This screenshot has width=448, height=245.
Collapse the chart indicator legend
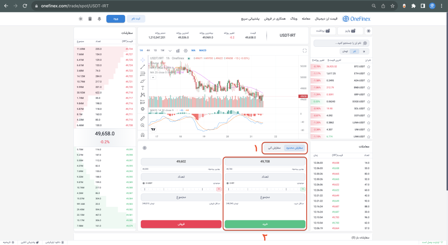[x=153, y=77]
